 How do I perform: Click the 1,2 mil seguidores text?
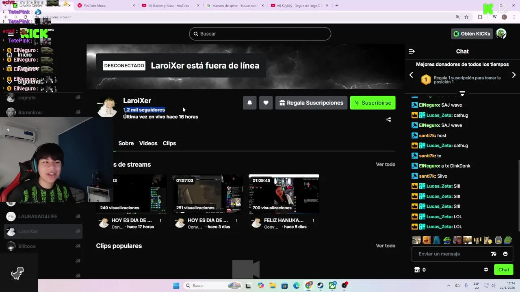coord(144,110)
